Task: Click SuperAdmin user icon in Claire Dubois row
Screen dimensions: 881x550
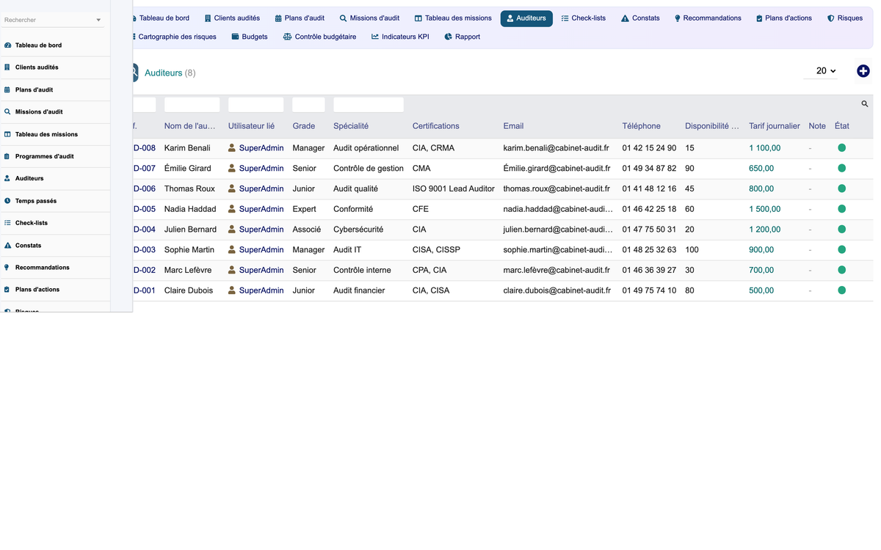Action: click(232, 290)
